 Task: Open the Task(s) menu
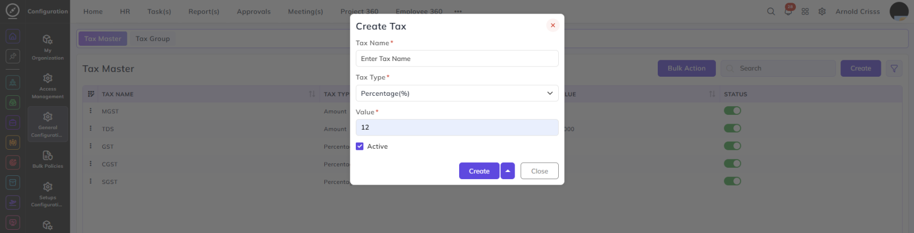click(x=159, y=11)
